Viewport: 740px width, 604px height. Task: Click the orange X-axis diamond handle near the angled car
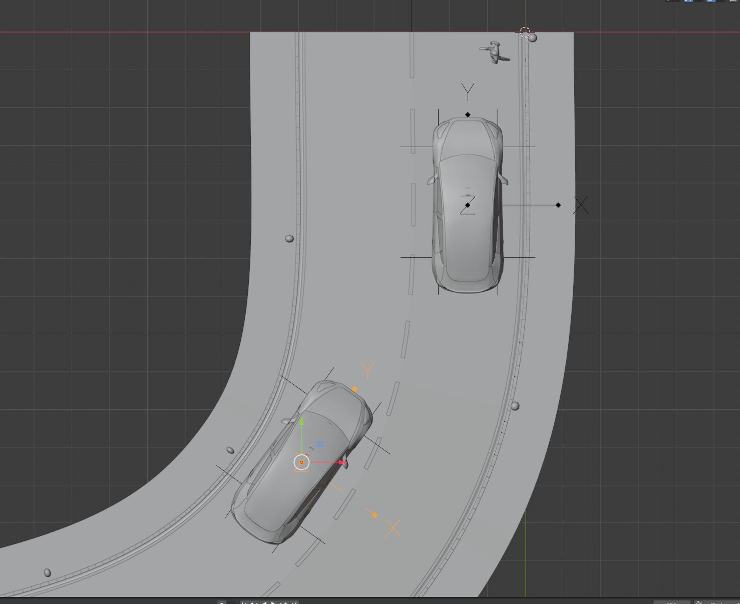375,515
